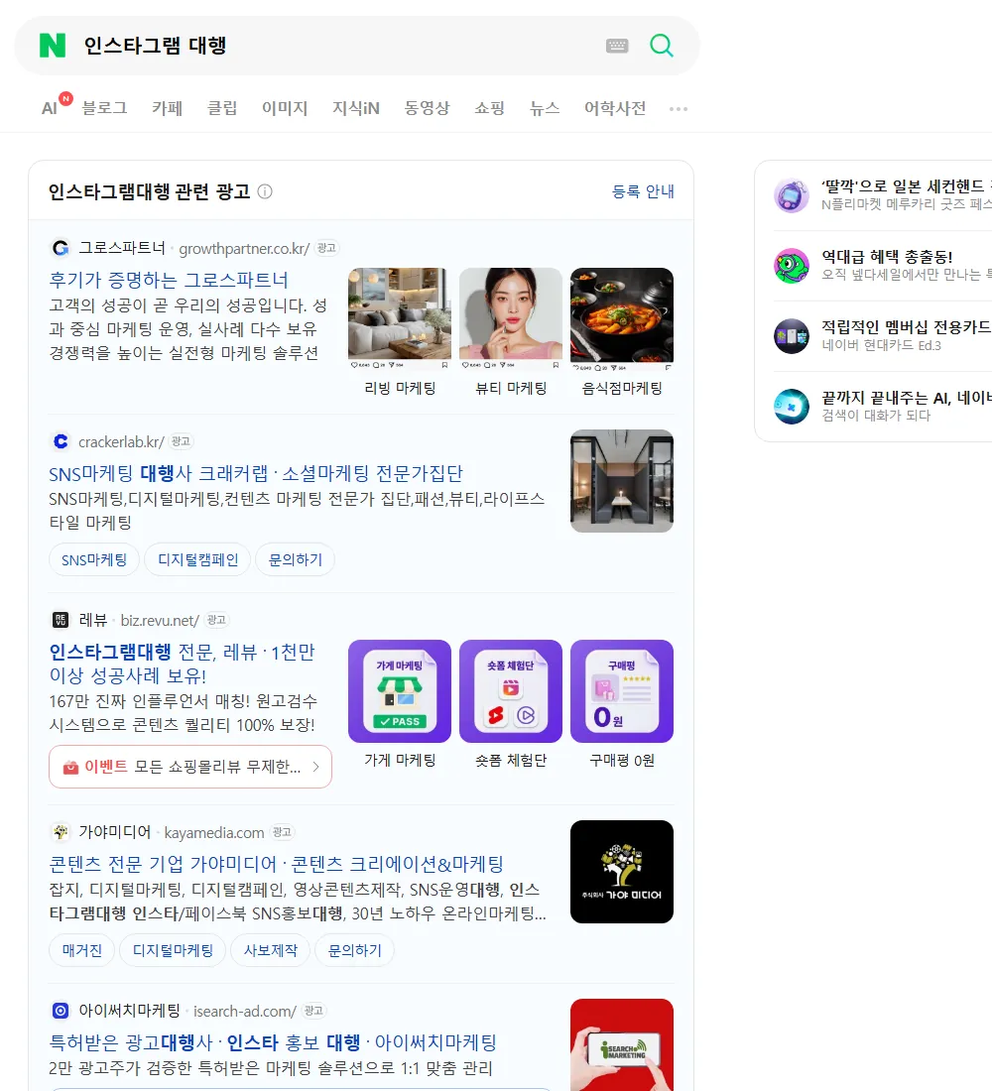Click the isearch-ad.com/ URL text
Image resolution: width=992 pixels, height=1091 pixels.
pyautogui.click(x=244, y=1011)
